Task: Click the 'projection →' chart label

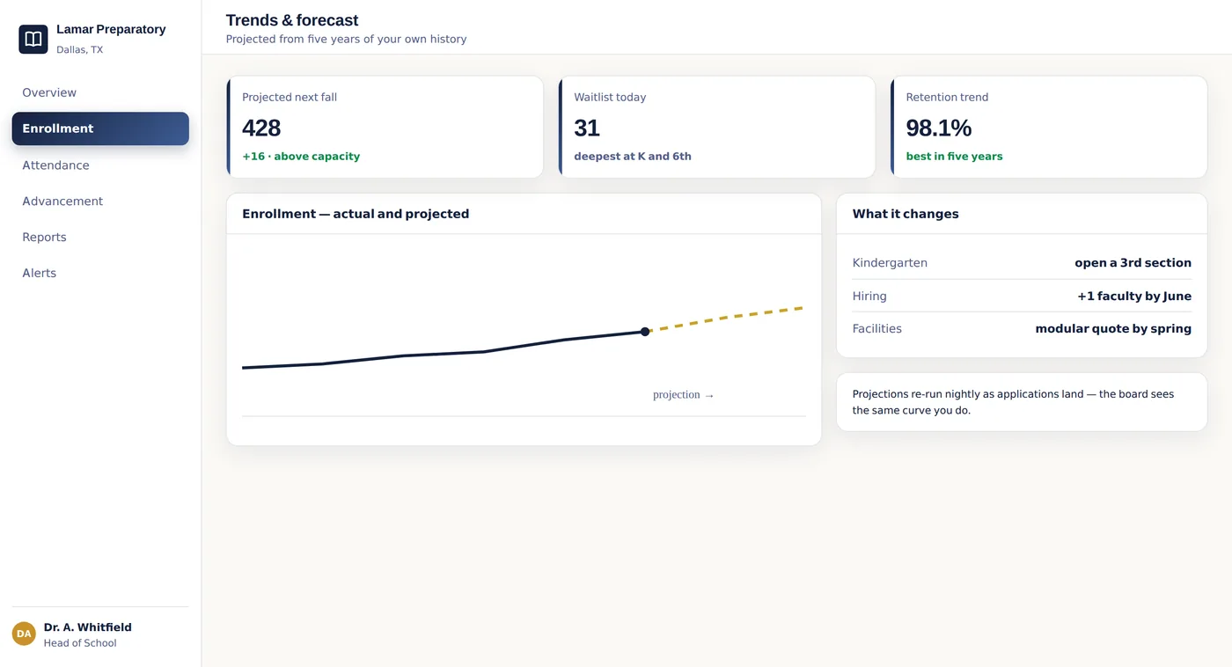Action: point(684,395)
